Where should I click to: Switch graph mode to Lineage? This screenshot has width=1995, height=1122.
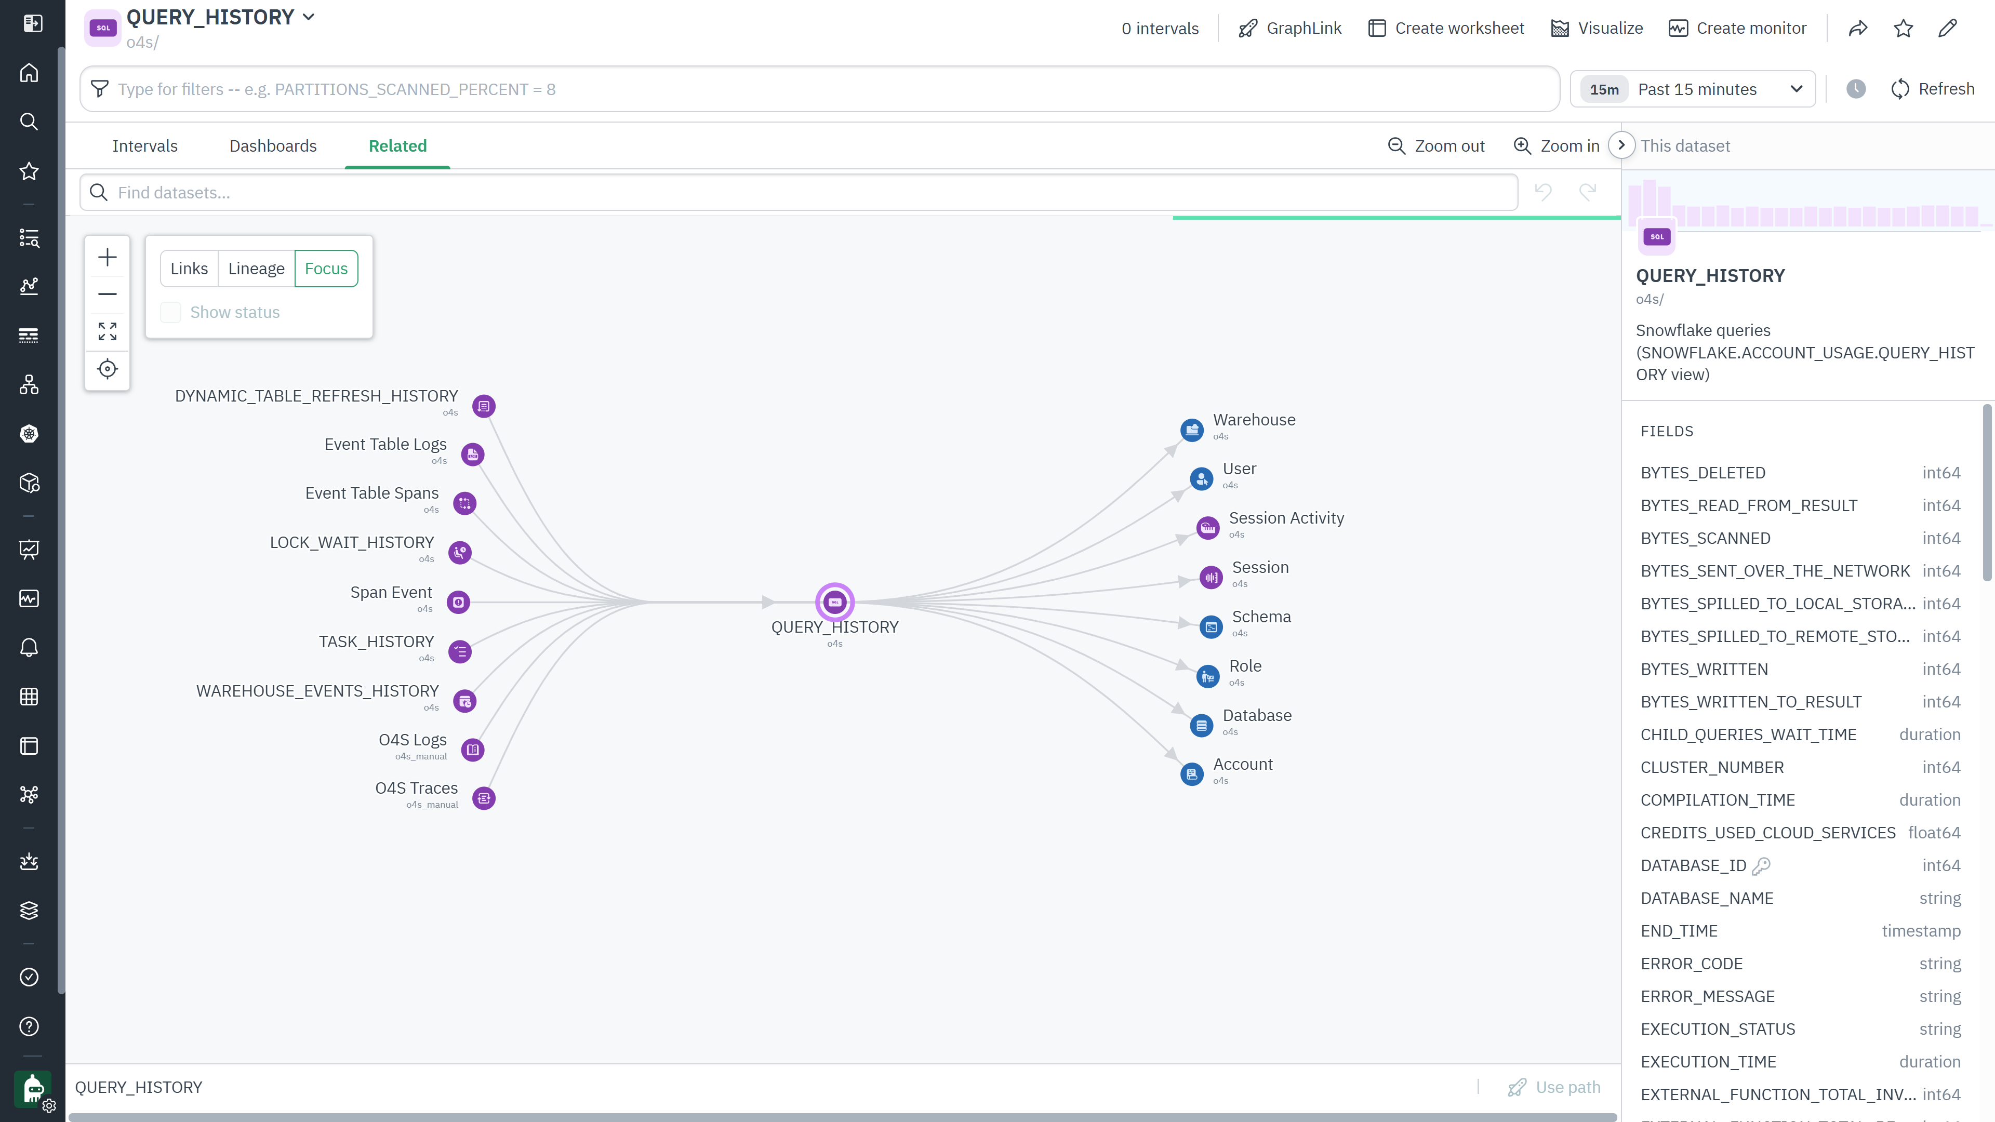(x=256, y=269)
